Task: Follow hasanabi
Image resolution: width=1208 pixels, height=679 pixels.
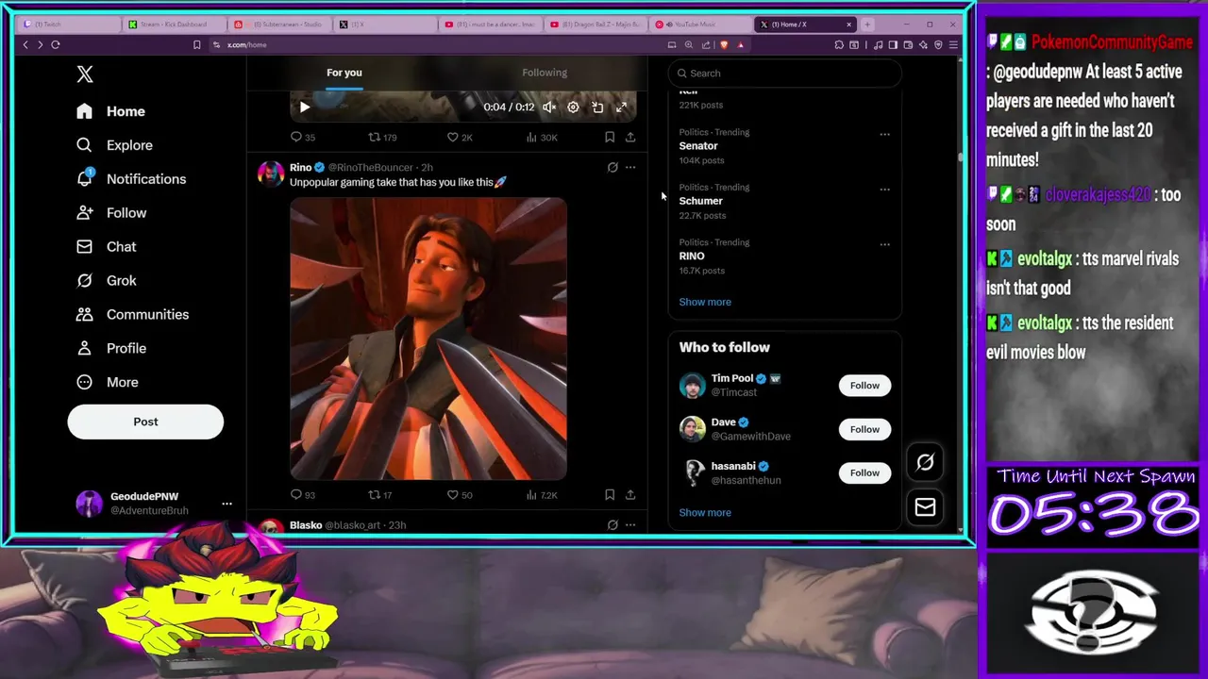Action: [x=864, y=473]
